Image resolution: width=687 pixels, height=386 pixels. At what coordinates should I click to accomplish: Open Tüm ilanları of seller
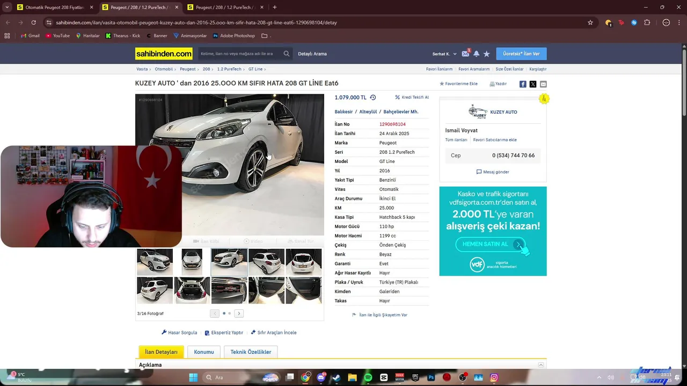coord(456,140)
